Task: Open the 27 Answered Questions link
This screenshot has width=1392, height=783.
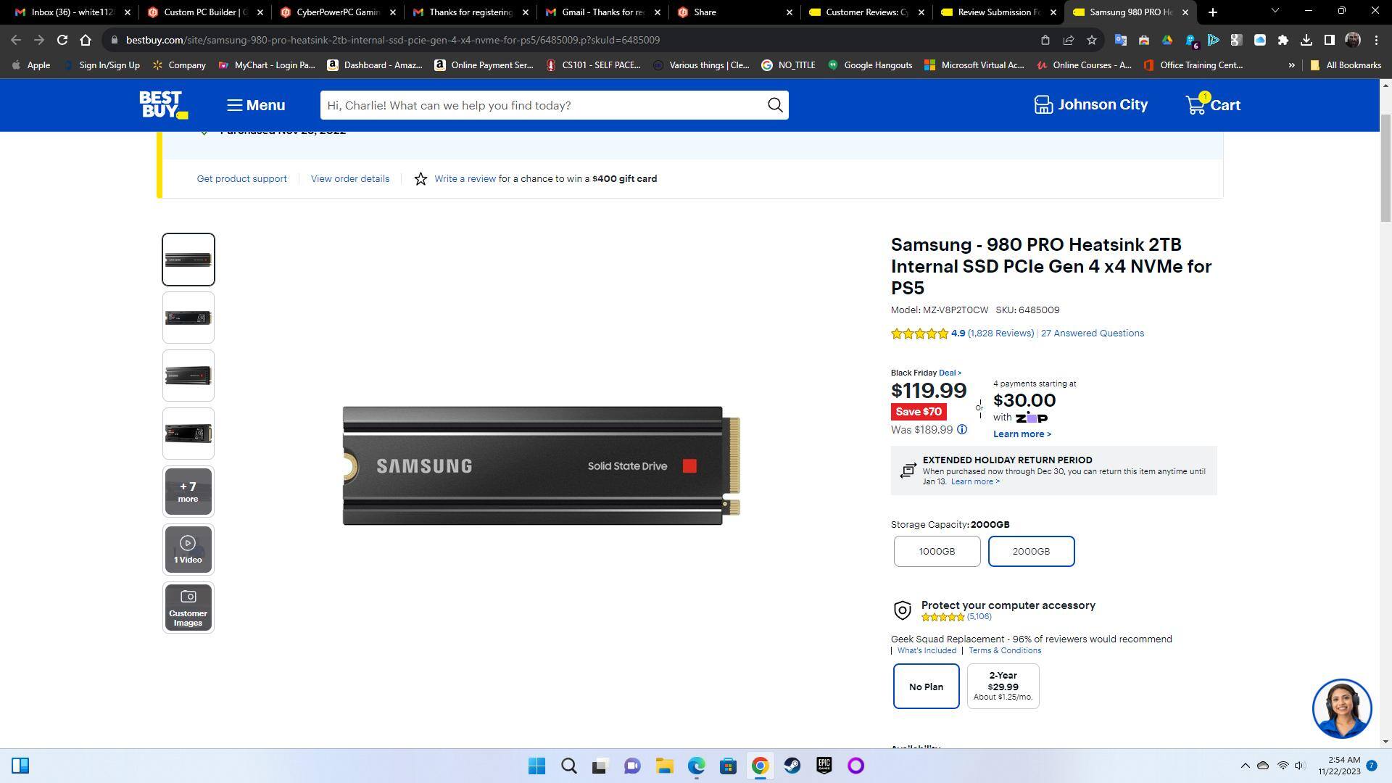Action: pyautogui.click(x=1092, y=333)
